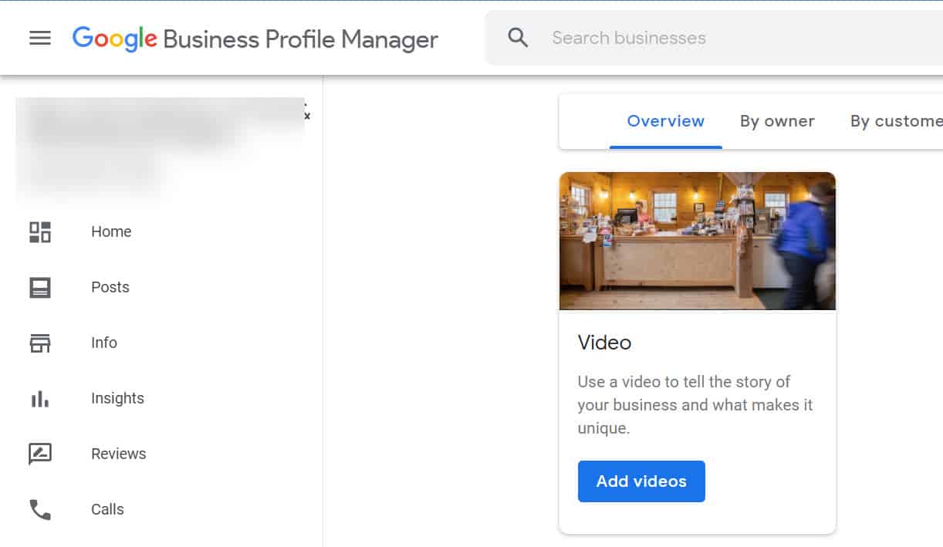
Task: Open the By customer tab
Action: (x=895, y=121)
